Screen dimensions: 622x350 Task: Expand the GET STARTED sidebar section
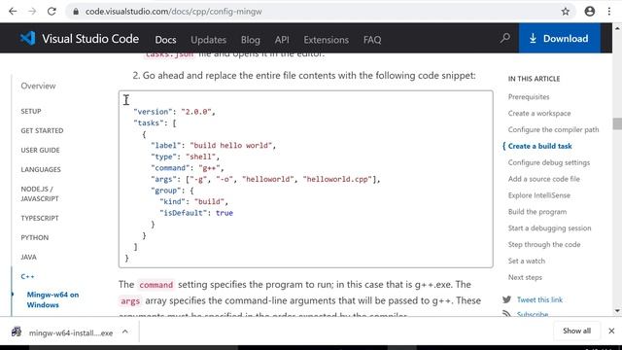42,130
